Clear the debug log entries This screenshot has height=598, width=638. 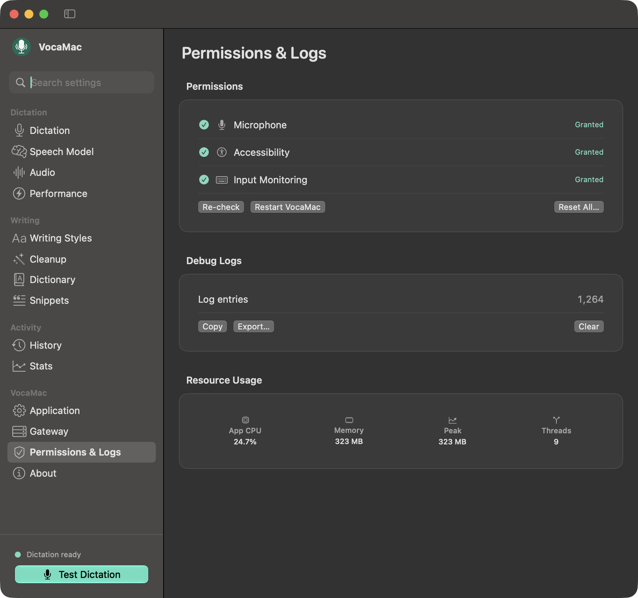589,326
